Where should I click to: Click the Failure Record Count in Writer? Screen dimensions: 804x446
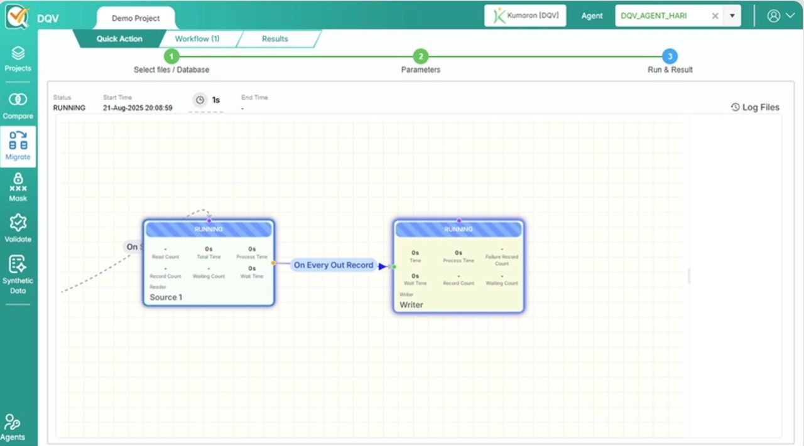click(x=501, y=250)
